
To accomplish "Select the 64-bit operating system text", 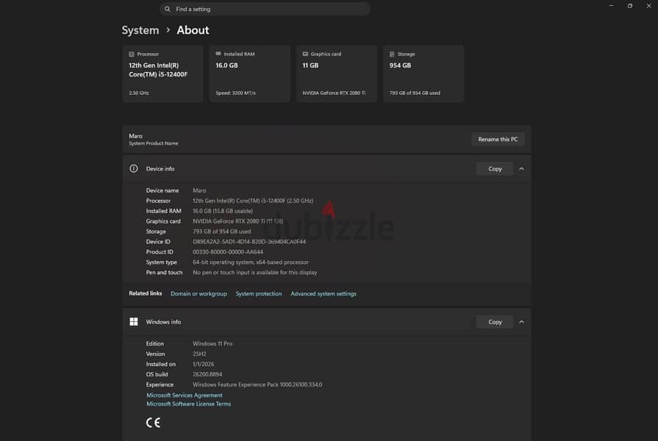I will coord(251,262).
